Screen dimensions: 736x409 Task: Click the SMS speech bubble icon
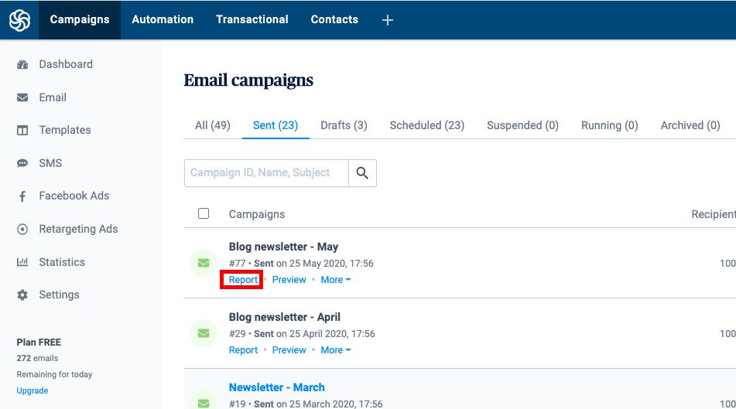[22, 163]
